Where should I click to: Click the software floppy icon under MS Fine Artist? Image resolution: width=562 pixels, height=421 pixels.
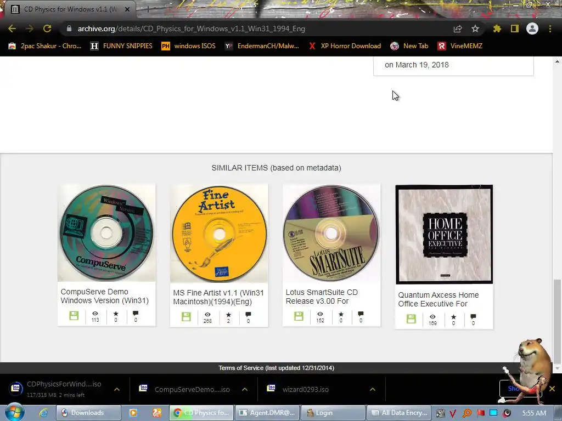(x=186, y=316)
